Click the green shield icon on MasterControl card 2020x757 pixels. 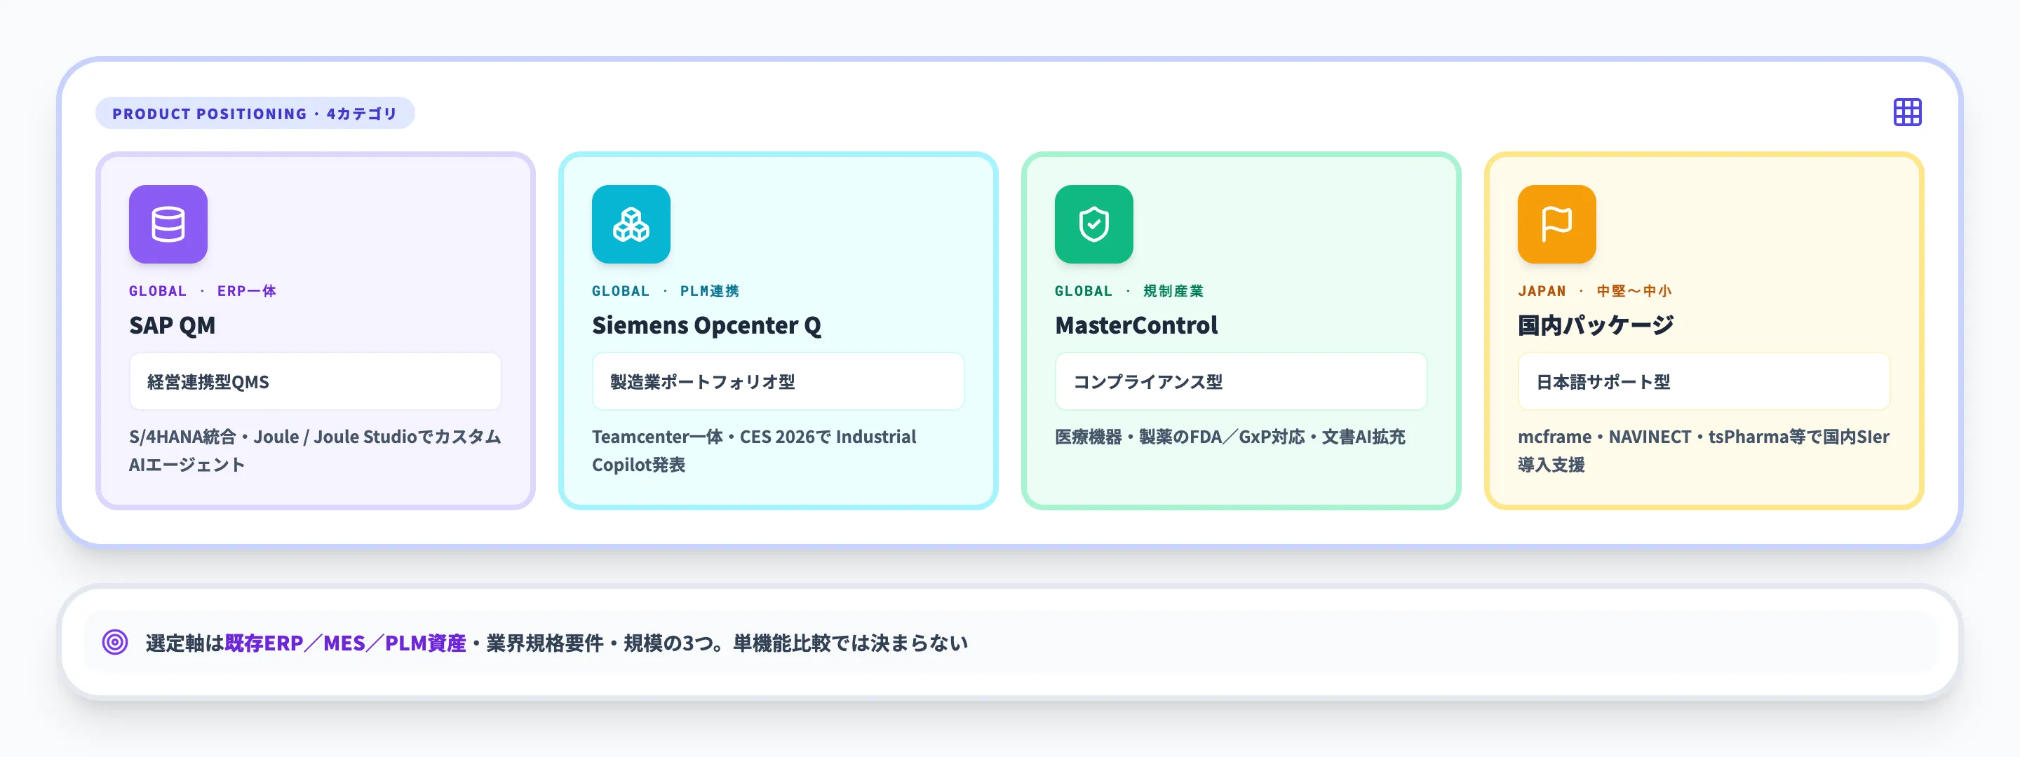(x=1093, y=225)
